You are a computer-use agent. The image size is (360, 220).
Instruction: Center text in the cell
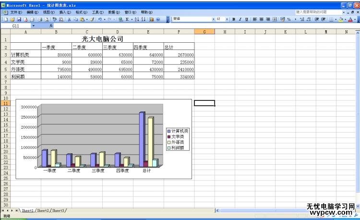pyautogui.click(x=261, y=19)
